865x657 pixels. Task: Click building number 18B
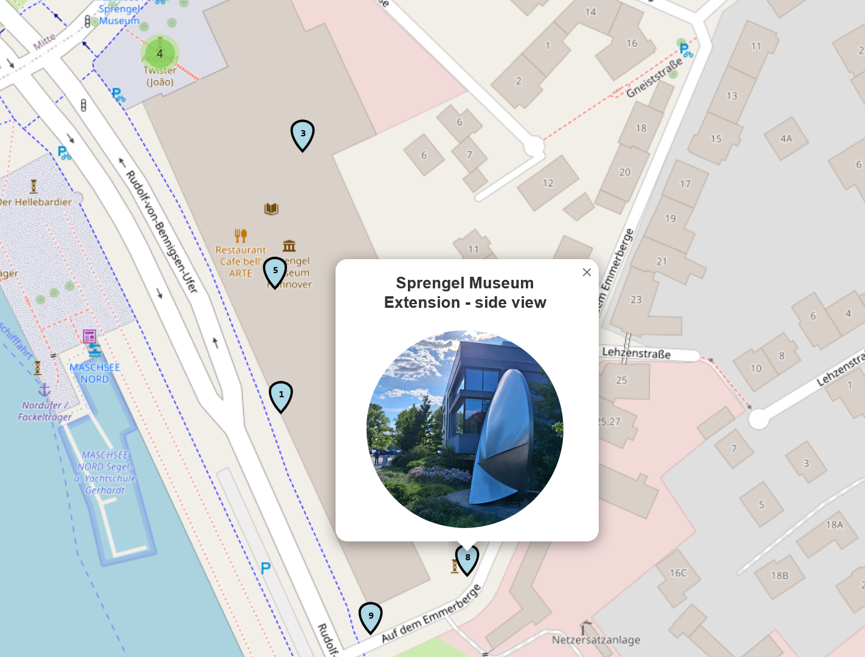tap(780, 575)
